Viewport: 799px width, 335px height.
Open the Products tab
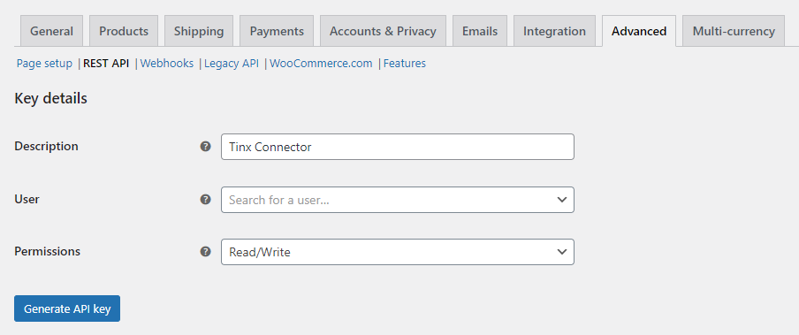(124, 31)
